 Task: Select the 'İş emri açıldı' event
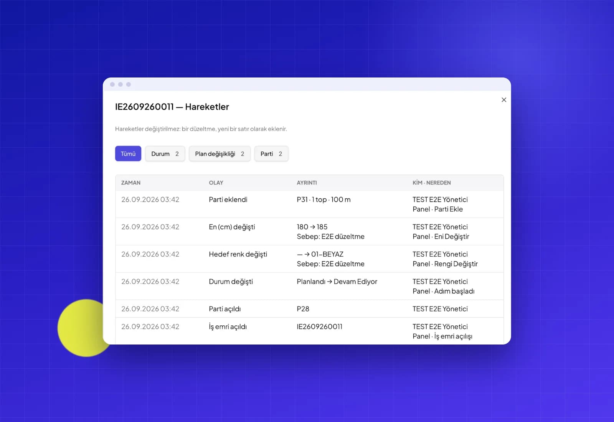pos(228,326)
